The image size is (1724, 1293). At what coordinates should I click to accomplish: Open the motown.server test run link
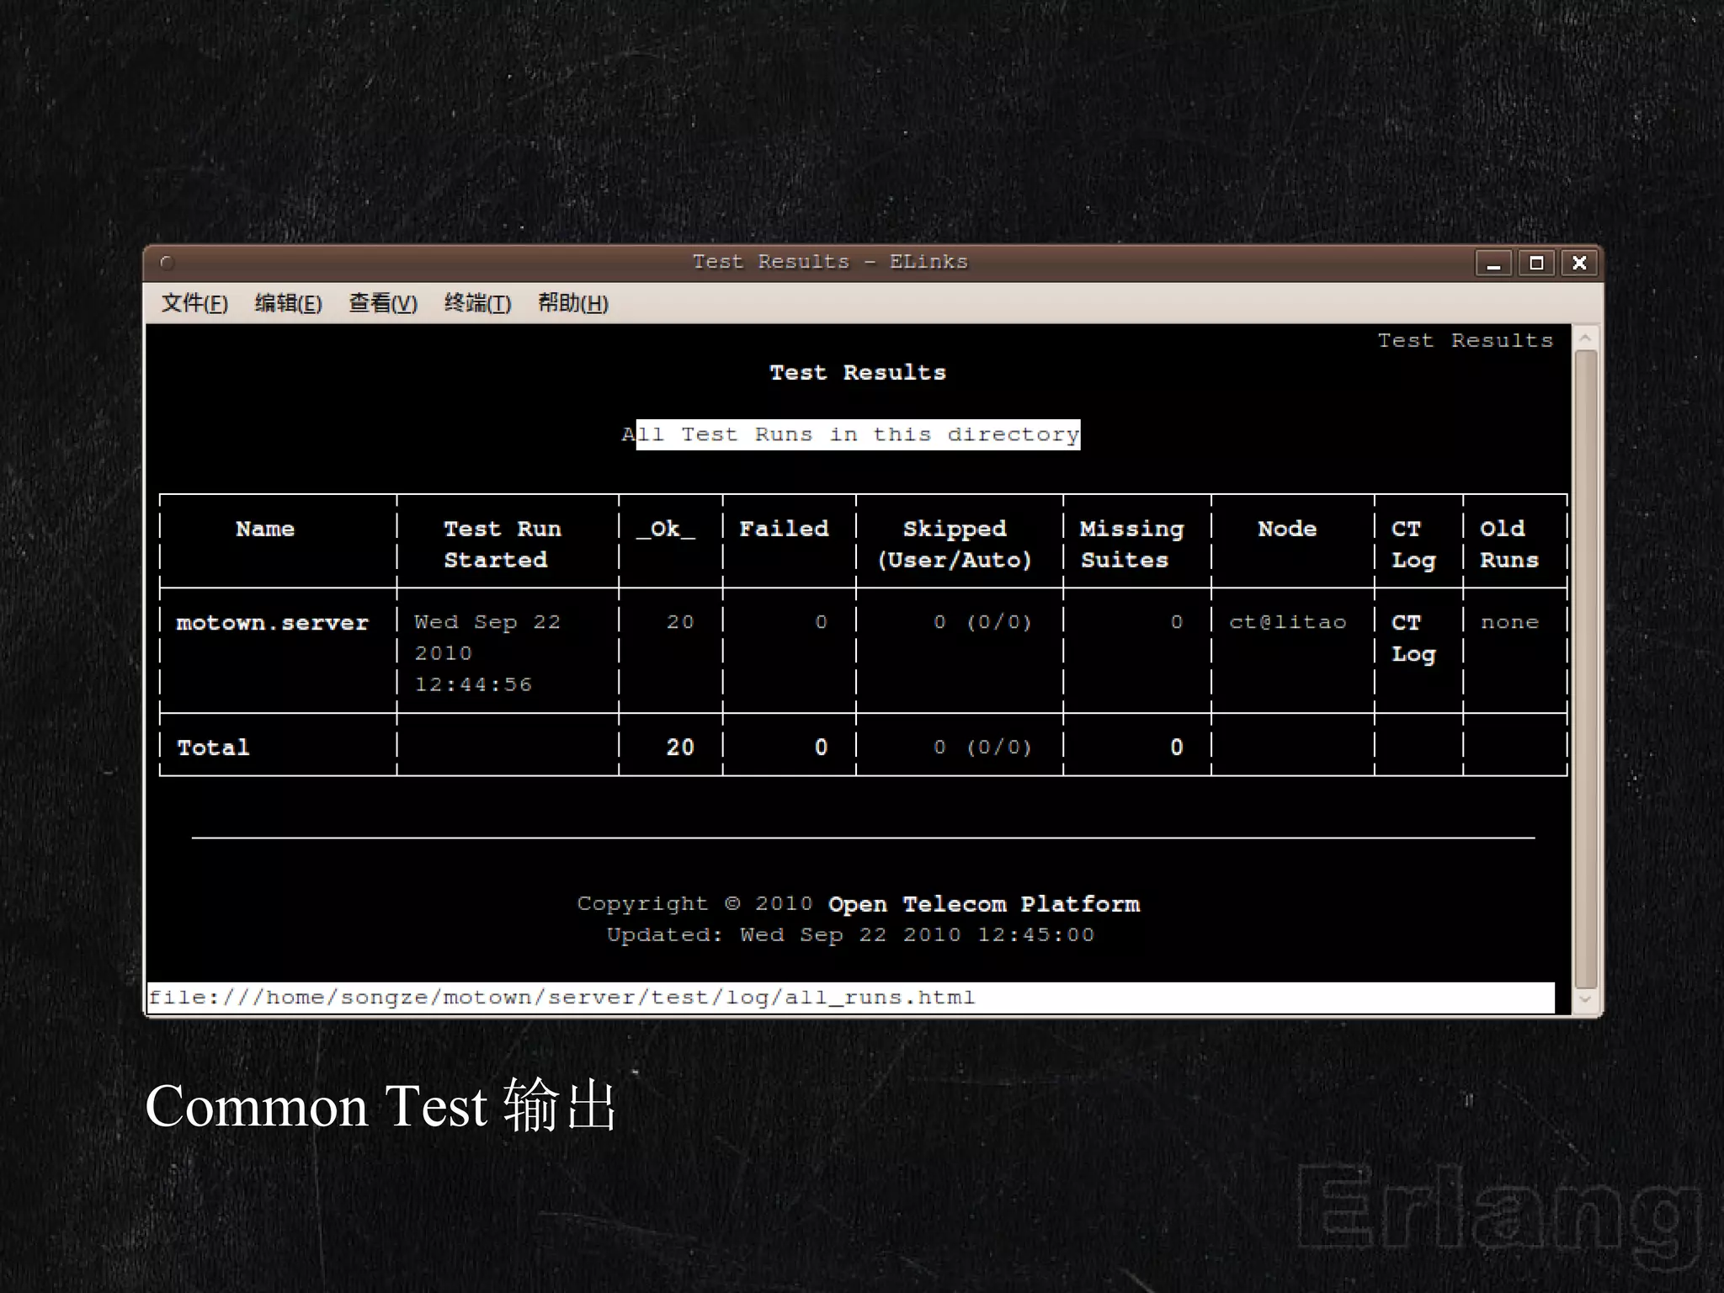click(x=273, y=623)
